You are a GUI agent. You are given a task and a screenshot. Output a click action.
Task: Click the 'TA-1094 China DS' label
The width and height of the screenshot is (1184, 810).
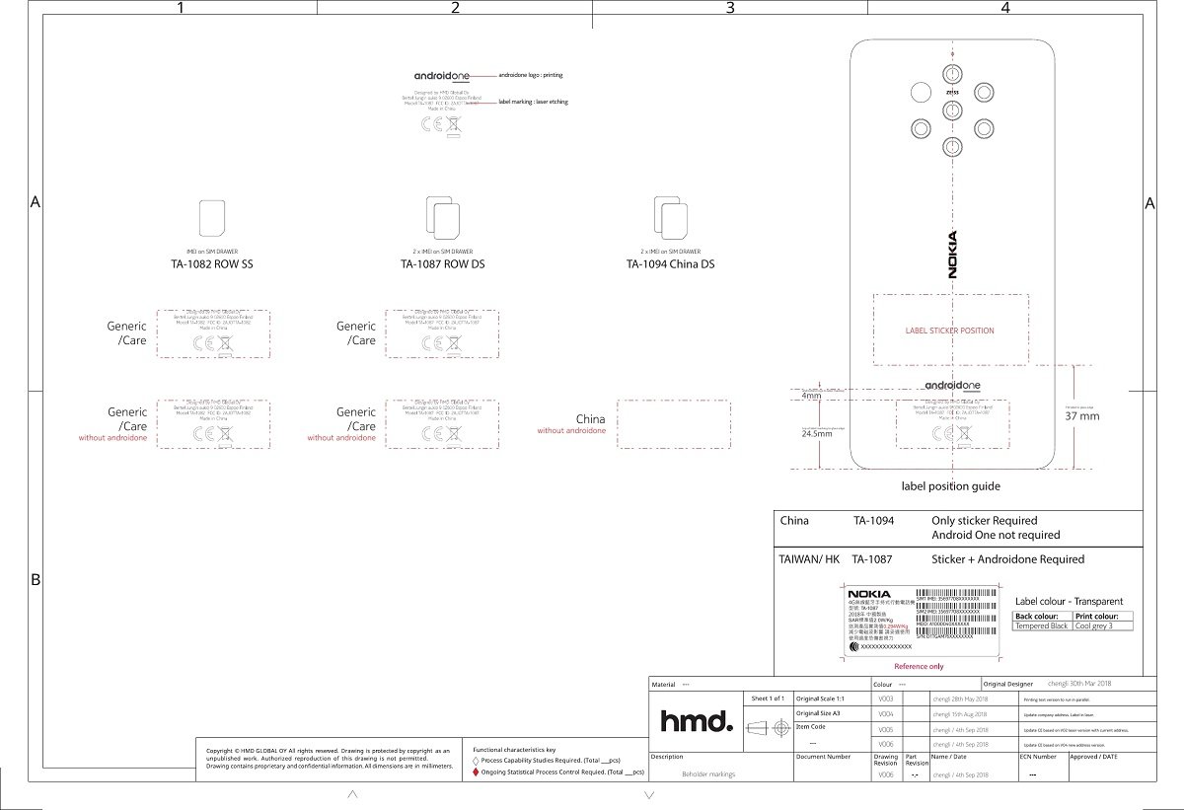670,264
